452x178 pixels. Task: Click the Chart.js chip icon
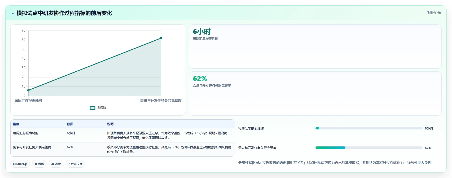(x=14, y=164)
